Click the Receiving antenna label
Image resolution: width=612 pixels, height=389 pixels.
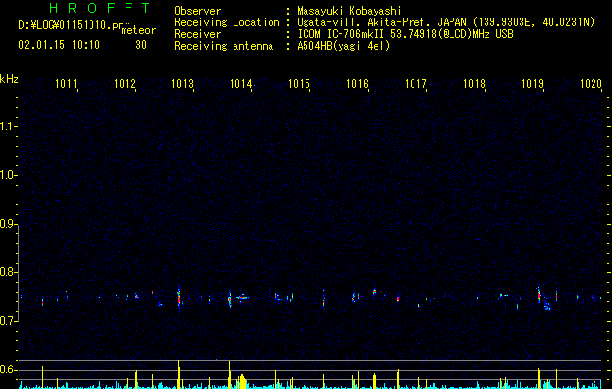pyautogui.click(x=224, y=46)
